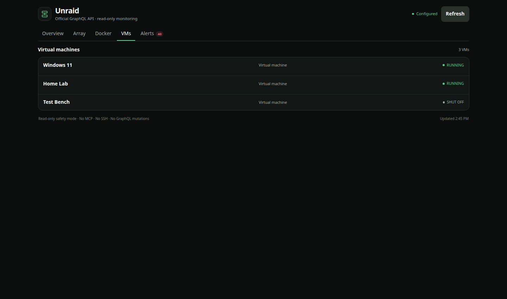
Task: Click the 'Virtual machine' label in Test Bench row
Action: pos(273,102)
